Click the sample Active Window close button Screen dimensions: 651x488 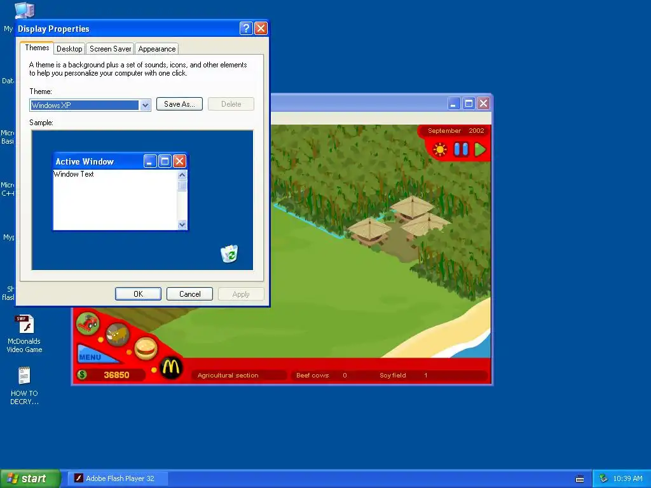(179, 161)
